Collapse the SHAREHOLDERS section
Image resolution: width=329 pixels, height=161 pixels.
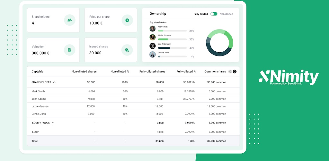54,82
